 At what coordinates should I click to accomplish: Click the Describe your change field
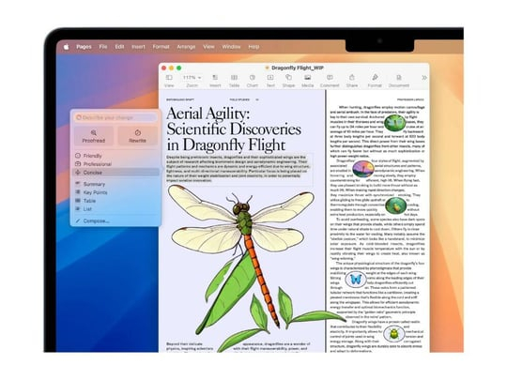point(115,117)
